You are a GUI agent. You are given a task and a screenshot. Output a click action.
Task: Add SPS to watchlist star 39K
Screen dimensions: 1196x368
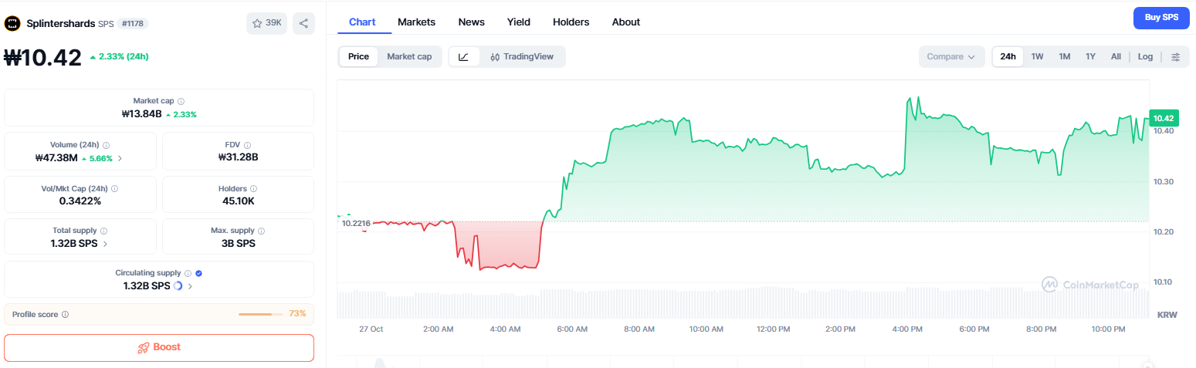click(267, 23)
